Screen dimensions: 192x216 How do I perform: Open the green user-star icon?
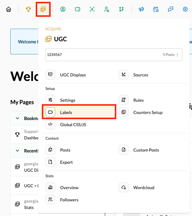pos(107,9)
